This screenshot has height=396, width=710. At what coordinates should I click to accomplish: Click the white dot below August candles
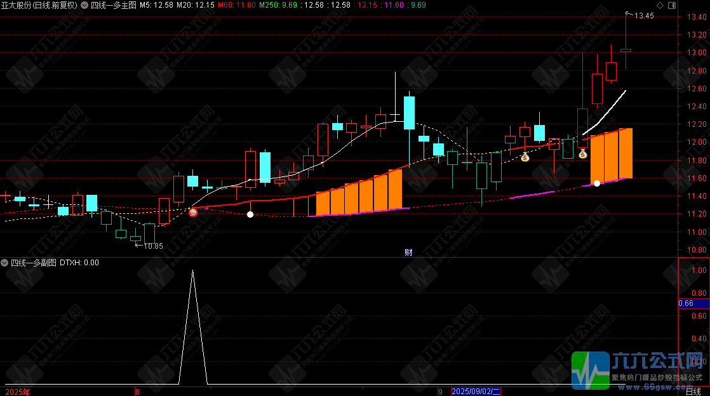[250, 214]
